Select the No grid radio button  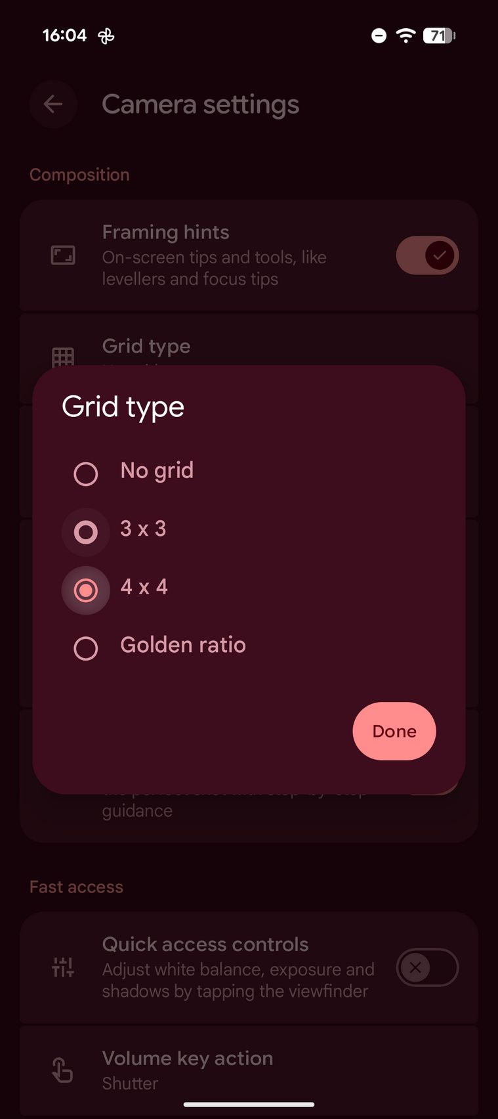pos(86,473)
